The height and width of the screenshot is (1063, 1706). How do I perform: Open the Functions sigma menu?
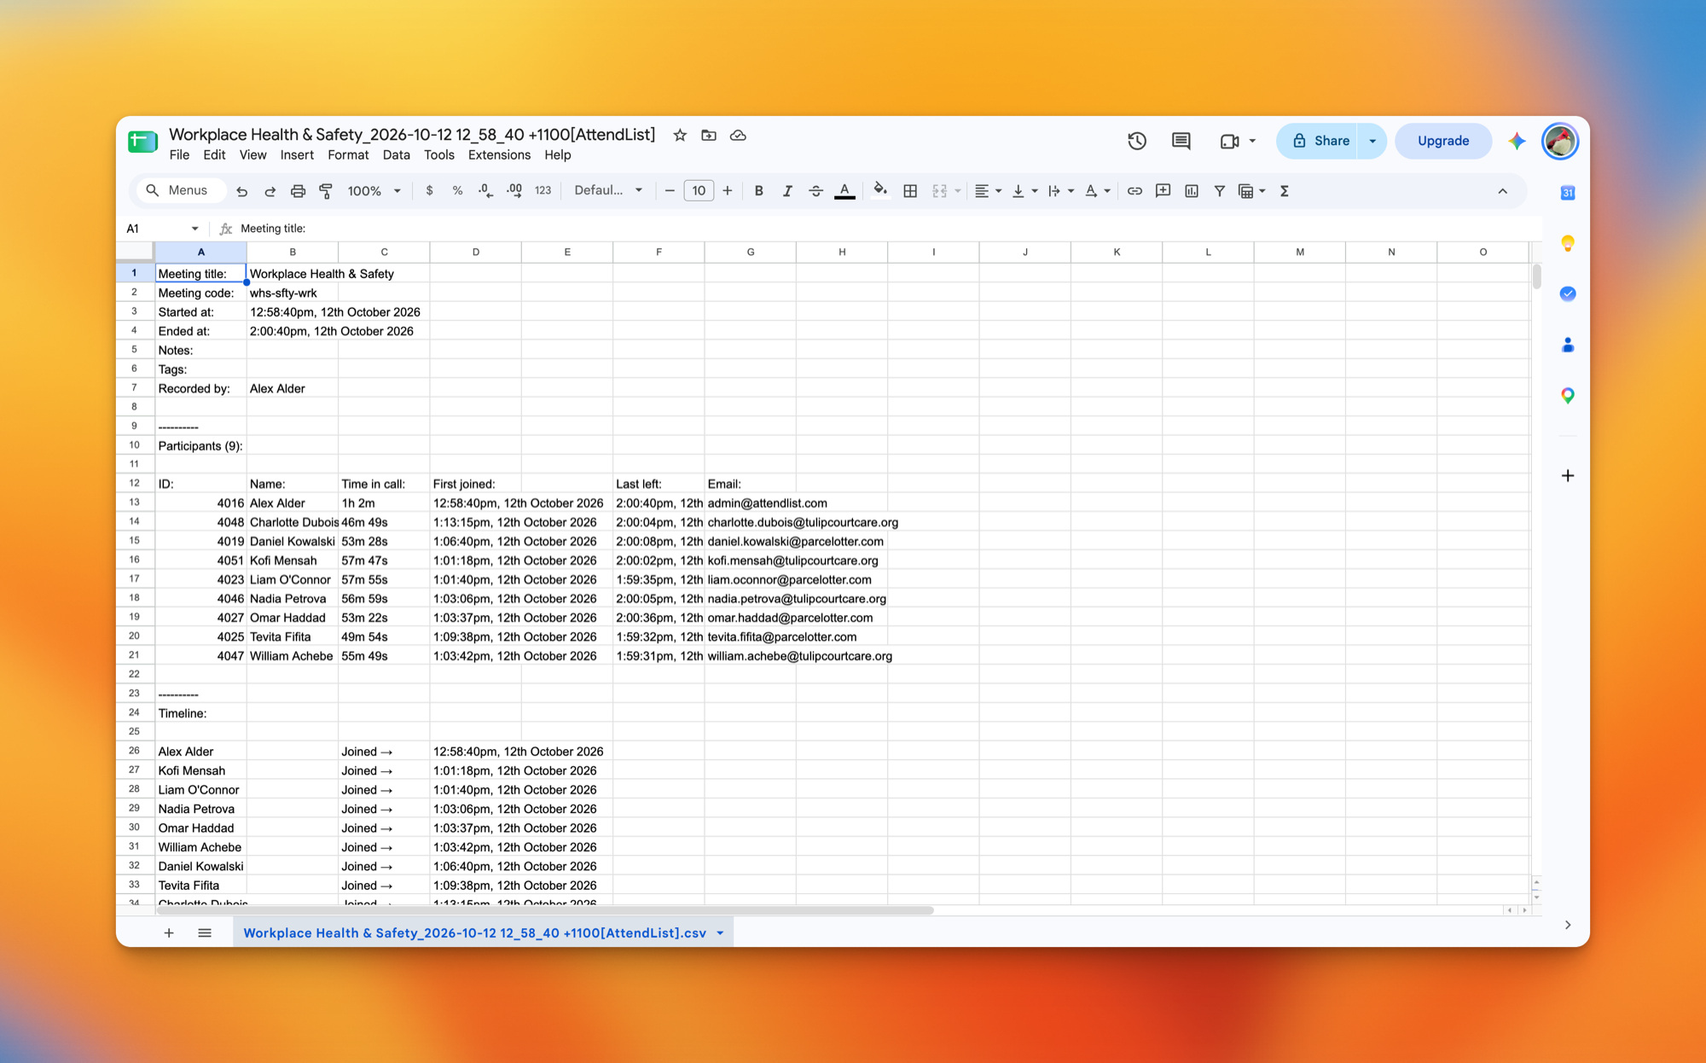click(x=1284, y=191)
